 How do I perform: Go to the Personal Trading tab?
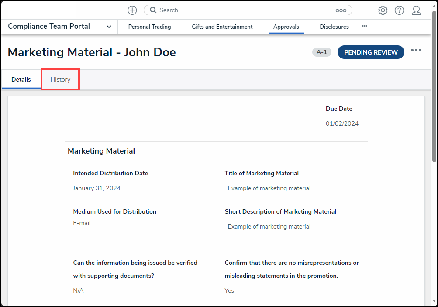(149, 27)
